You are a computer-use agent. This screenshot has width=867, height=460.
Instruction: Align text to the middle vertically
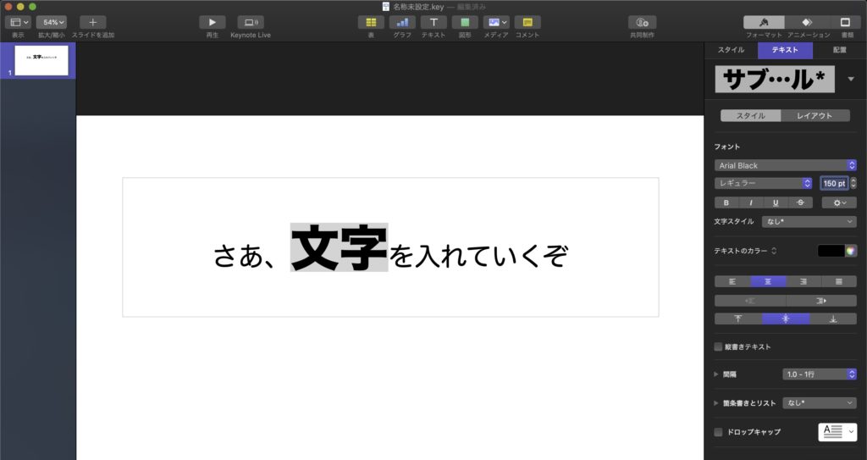click(x=786, y=319)
